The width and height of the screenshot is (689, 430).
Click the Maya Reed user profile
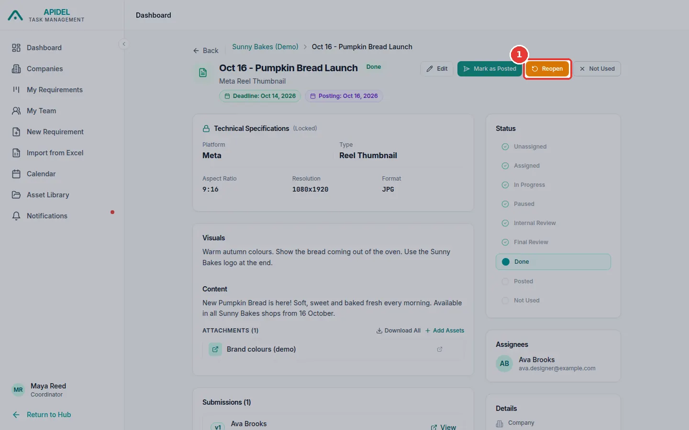39,390
